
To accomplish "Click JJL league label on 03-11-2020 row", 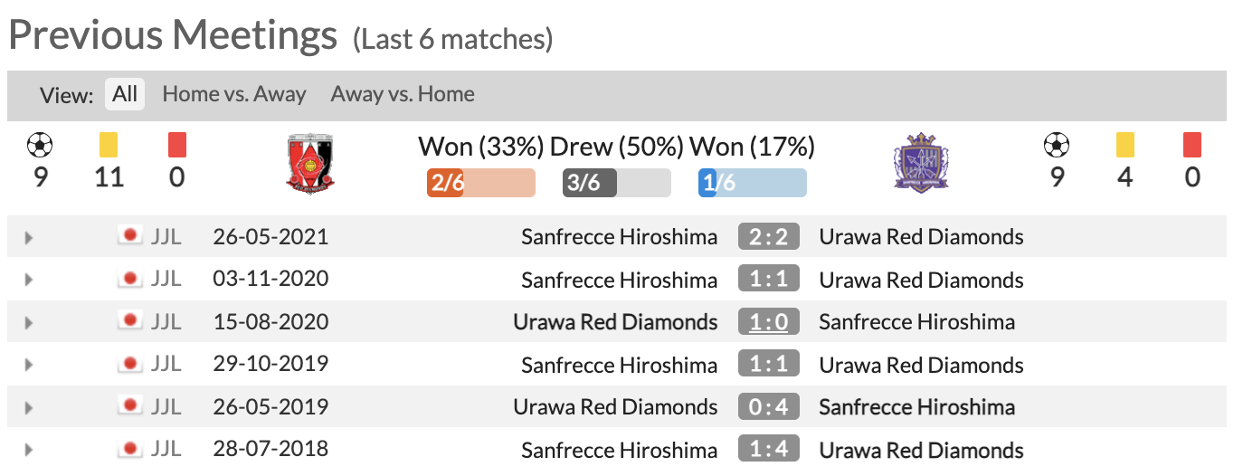I will [166, 279].
